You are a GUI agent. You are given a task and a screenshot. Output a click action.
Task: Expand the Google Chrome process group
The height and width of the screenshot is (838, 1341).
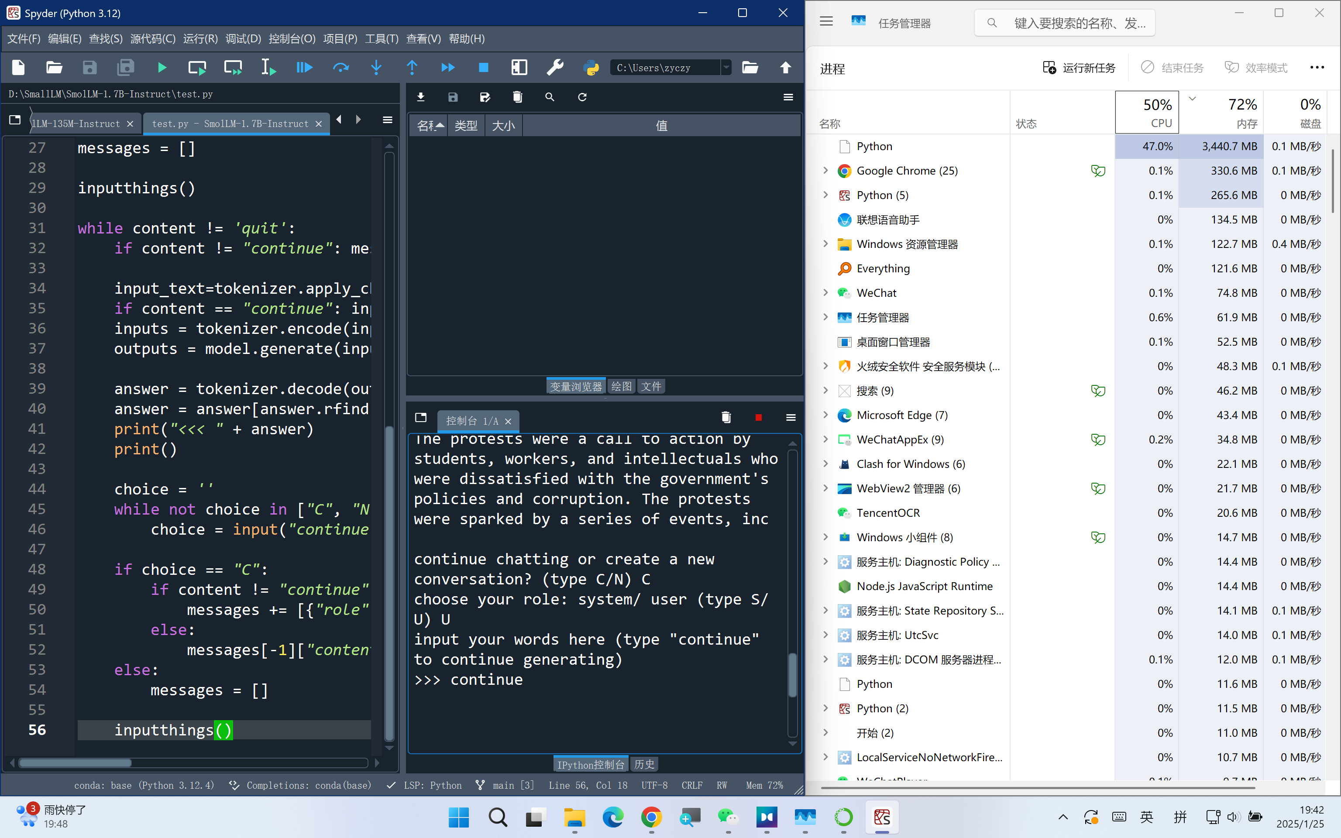coord(825,171)
